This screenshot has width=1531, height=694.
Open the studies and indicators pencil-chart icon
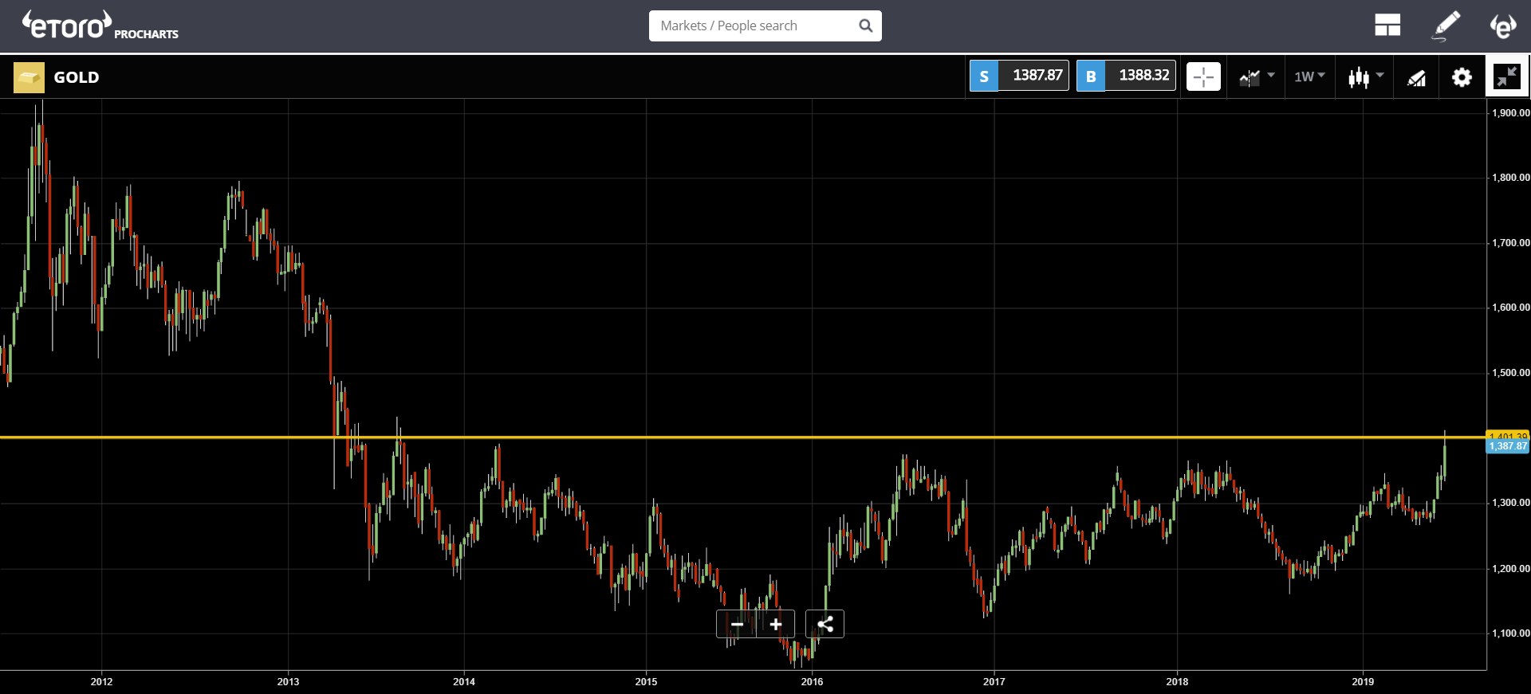[x=1416, y=77]
